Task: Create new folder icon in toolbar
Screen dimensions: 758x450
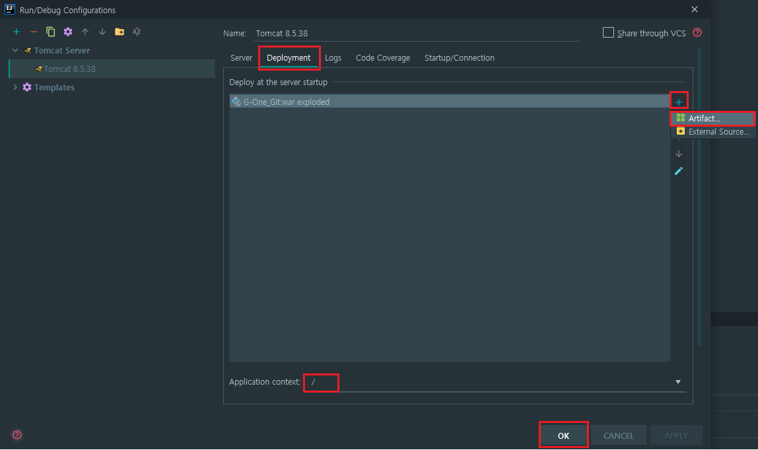Action: [x=120, y=32]
